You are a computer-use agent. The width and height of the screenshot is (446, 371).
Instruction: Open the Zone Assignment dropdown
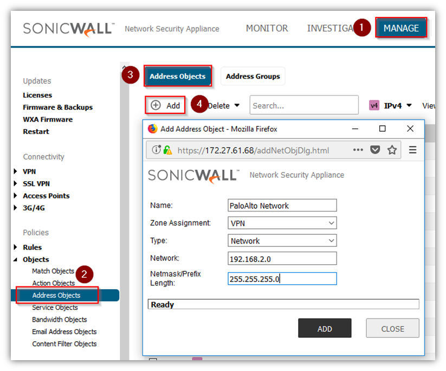pos(282,223)
